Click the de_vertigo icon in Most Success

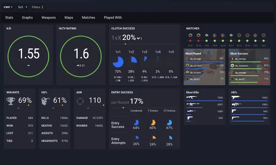[232, 59]
